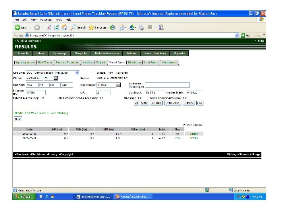286x214 pixels.
Task: Open the Copyright footer link
Action: (66, 154)
